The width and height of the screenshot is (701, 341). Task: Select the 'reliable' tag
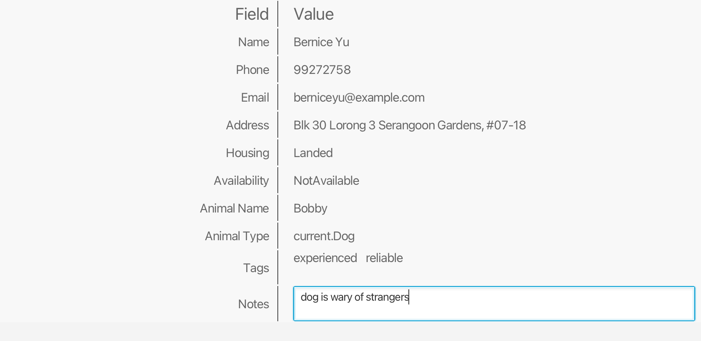[x=384, y=258]
